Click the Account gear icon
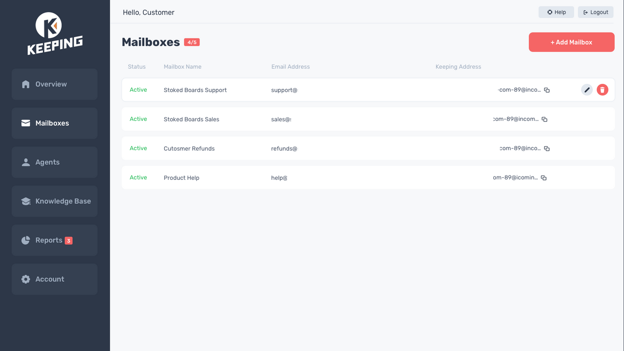 tap(25, 279)
